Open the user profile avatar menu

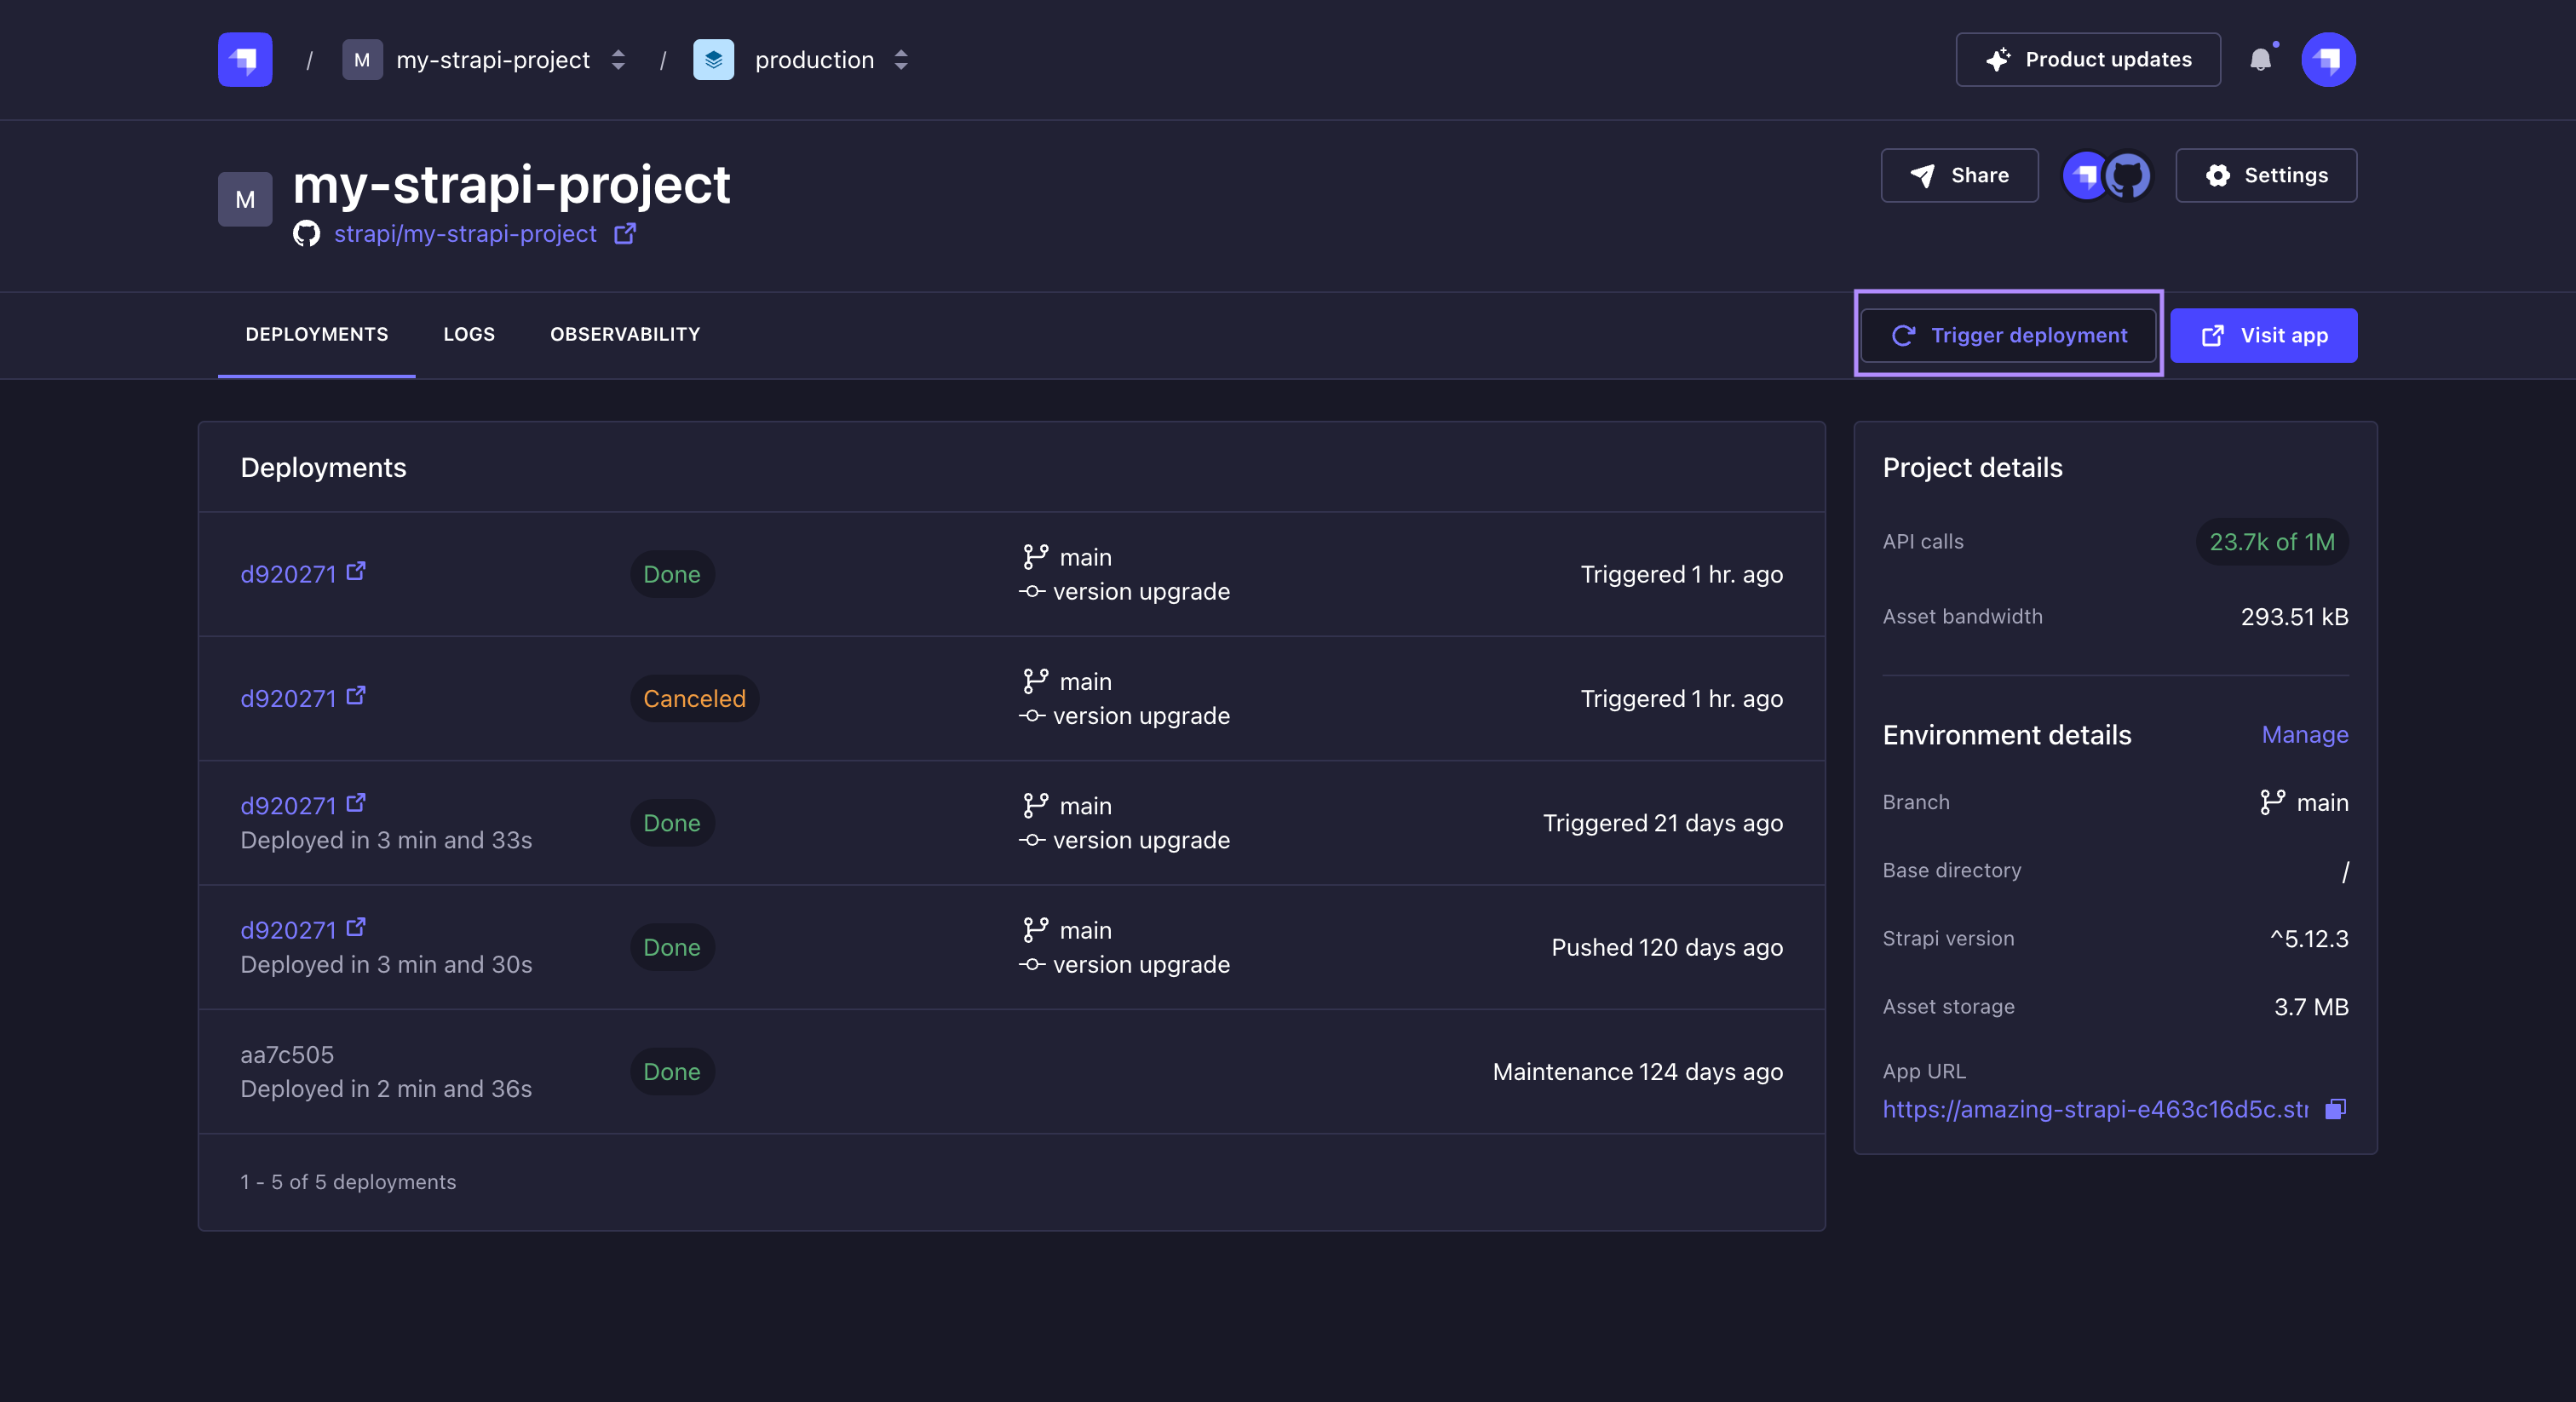(2328, 60)
